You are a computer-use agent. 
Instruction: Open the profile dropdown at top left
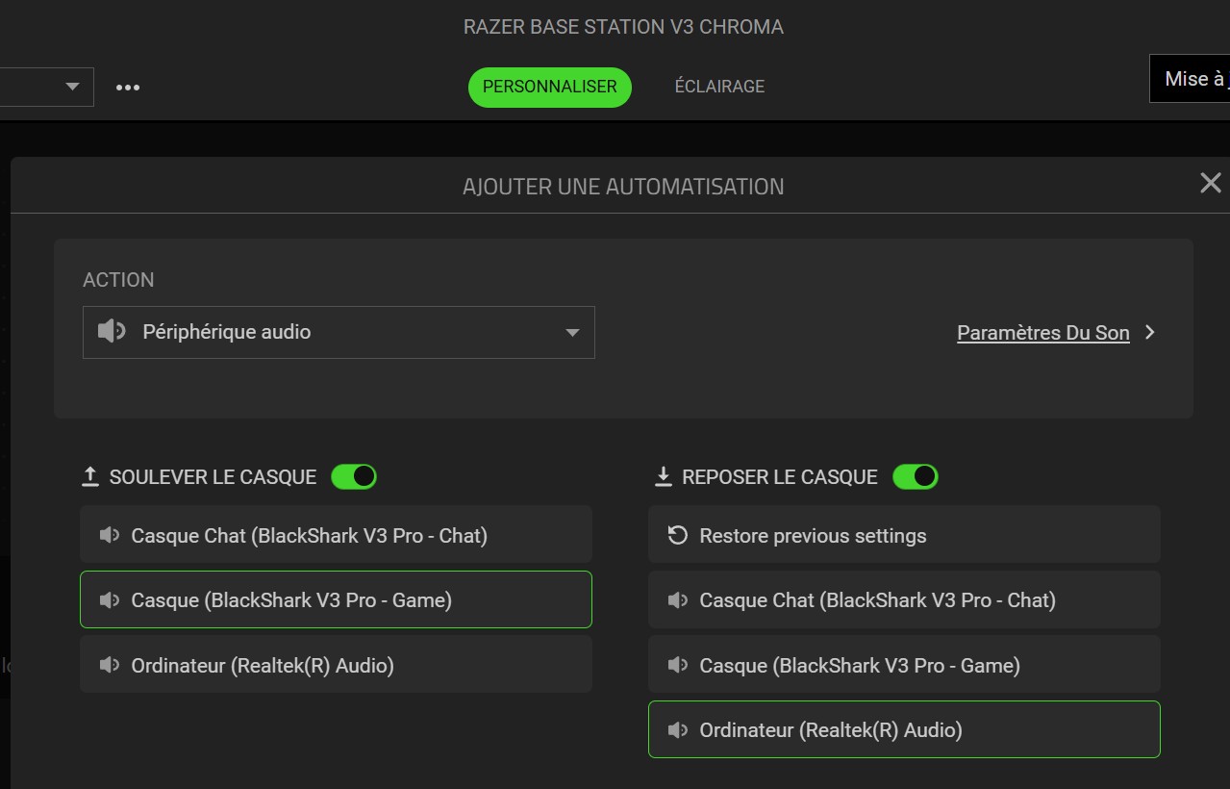point(47,87)
